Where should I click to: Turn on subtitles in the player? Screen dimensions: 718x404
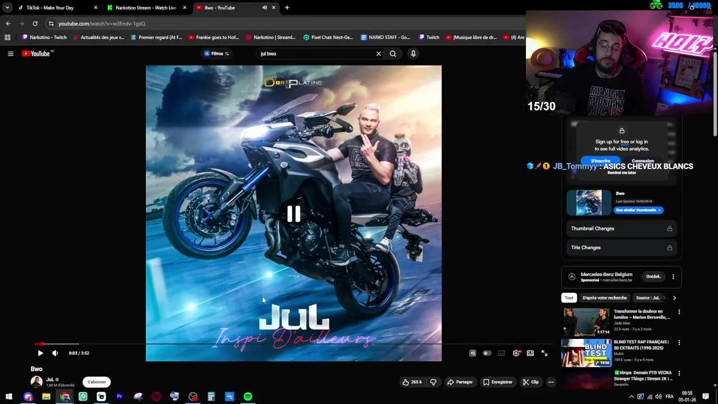501,353
